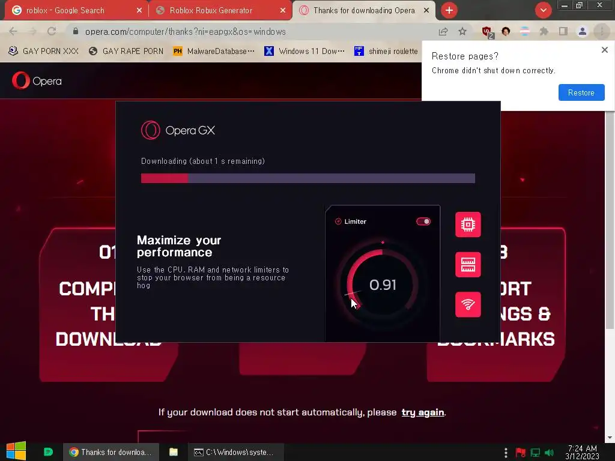615x461 pixels.
Task: Click the red flag tray icon
Action: tap(521, 453)
